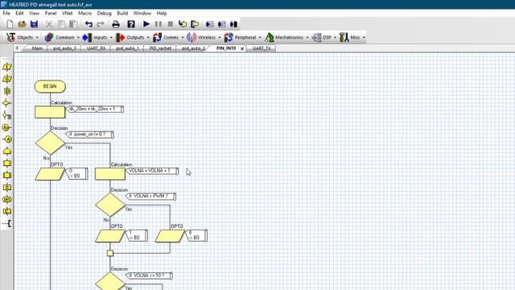This screenshot has height=290, width=515.
Task: Switch to the UART_TX tab
Action: tap(262, 48)
